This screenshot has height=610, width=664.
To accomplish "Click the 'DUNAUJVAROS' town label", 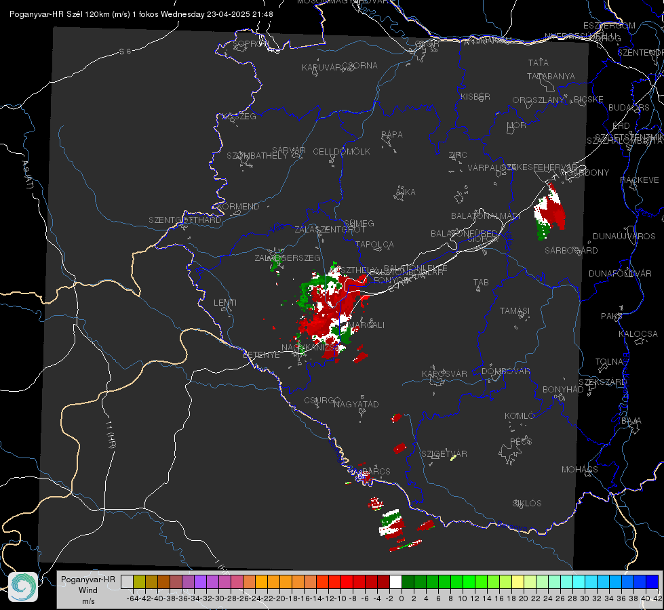I will (x=624, y=237).
